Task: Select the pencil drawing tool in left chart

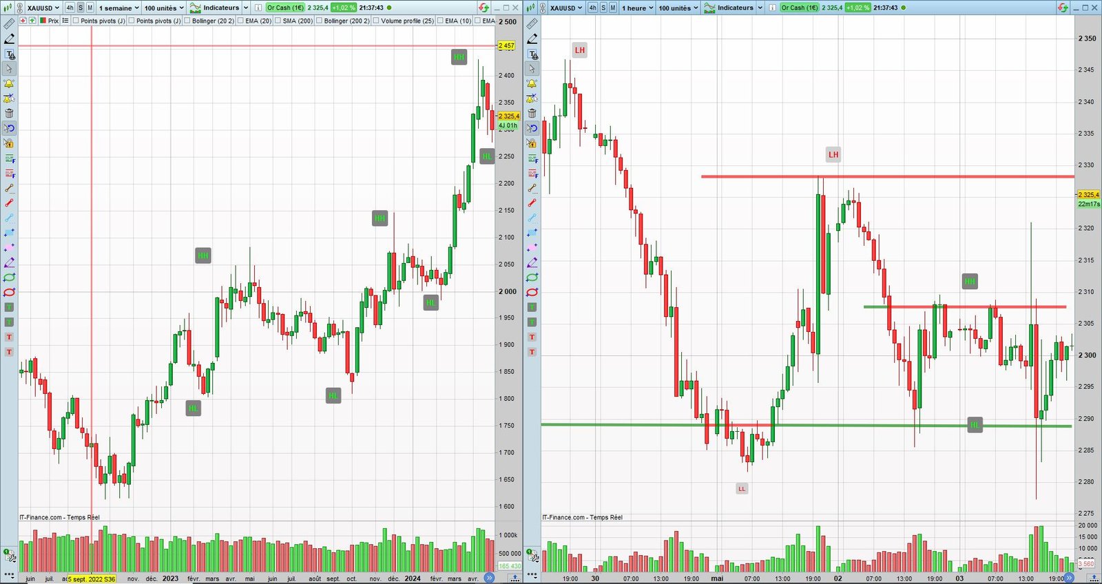Action: tap(9, 39)
